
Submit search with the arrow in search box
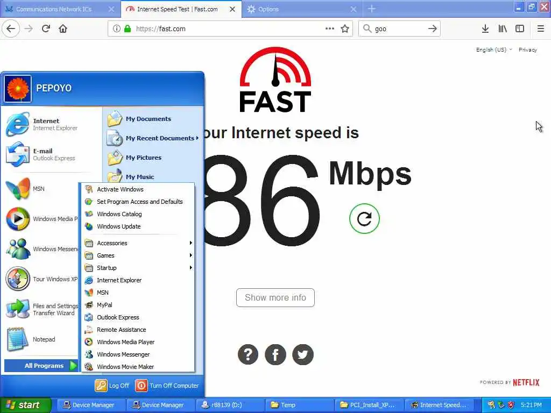[x=432, y=29]
